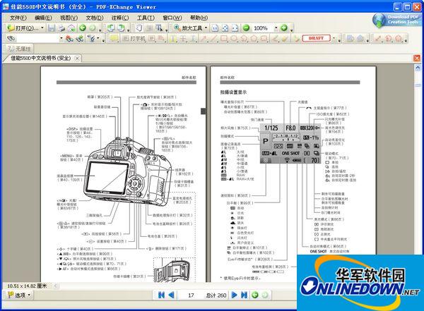This screenshot has width=424, height=311.
Task: Click Find Previous binoculars icon
Action: (x=69, y=39)
